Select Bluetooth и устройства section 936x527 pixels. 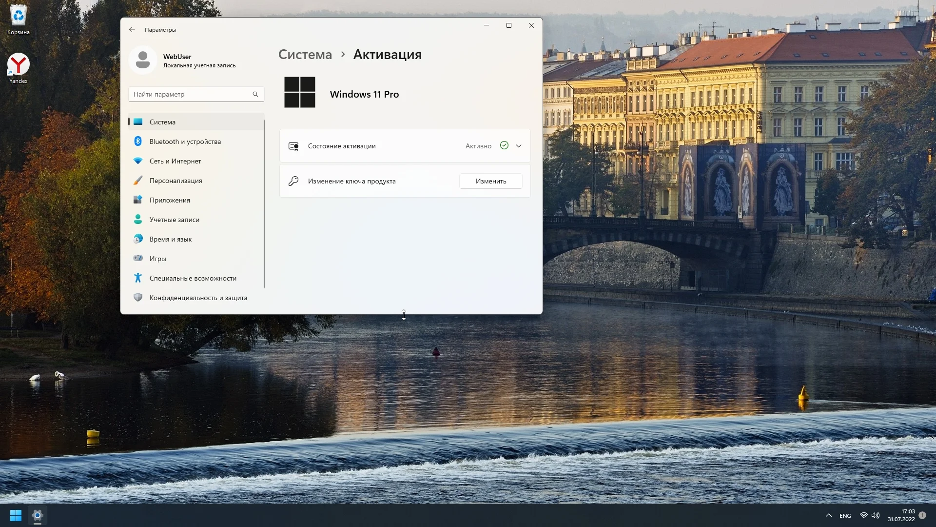185,142
